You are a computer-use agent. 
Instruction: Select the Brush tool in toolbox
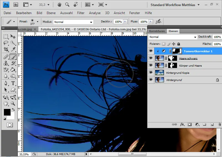(13, 57)
